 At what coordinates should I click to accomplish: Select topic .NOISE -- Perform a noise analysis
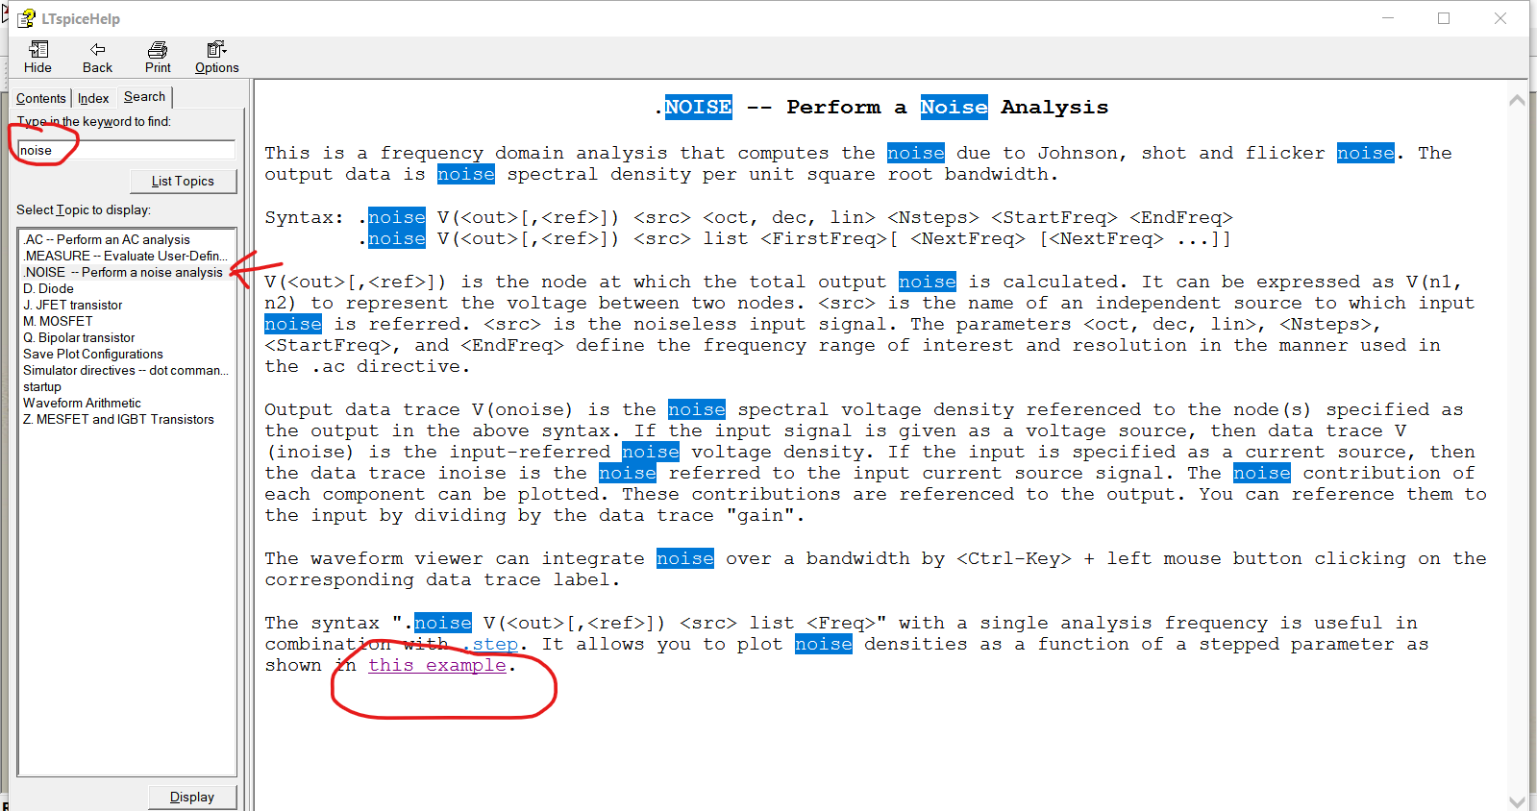(123, 272)
